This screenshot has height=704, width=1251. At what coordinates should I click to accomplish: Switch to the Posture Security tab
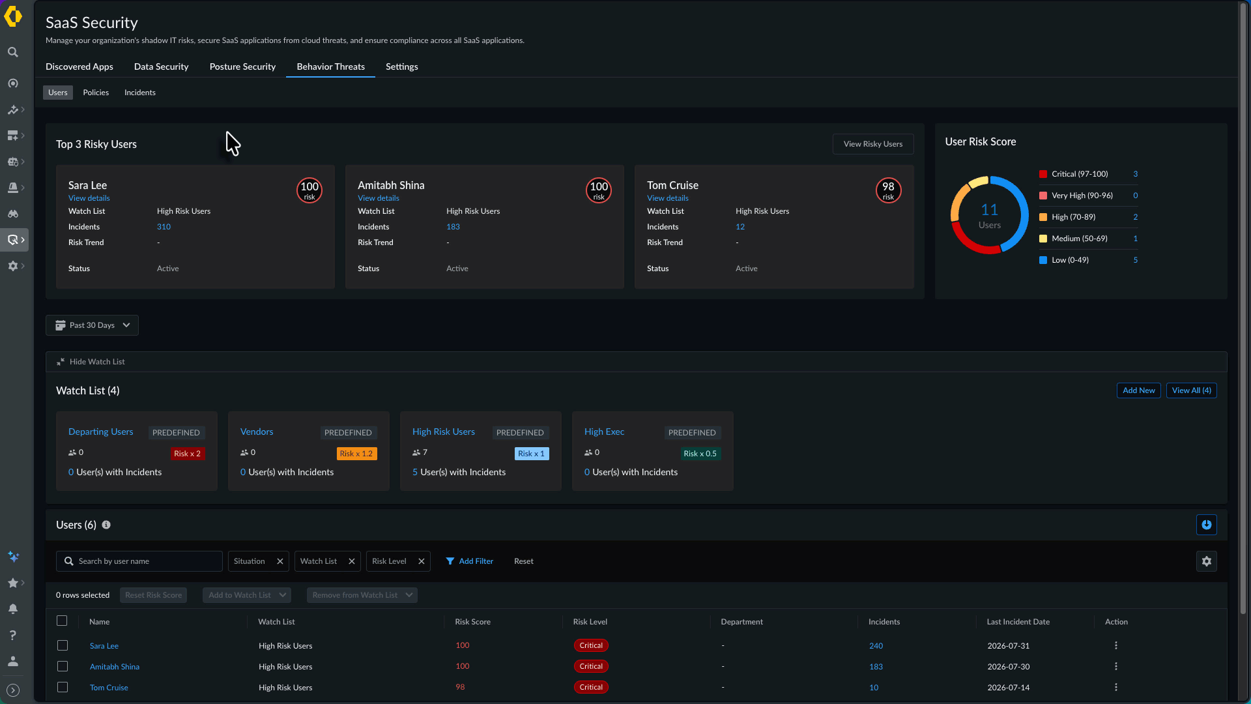point(242,66)
